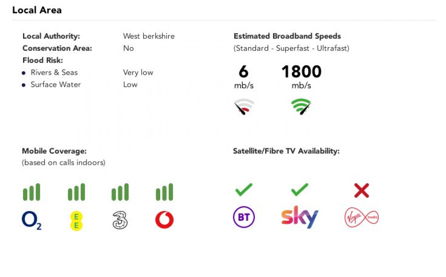Click the green fast-speed wifi gauge icon
The width and height of the screenshot is (446, 277).
click(x=301, y=107)
